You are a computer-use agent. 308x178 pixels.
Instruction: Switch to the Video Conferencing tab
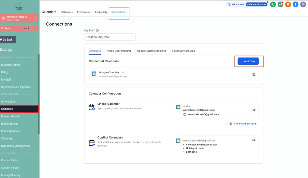(119, 51)
